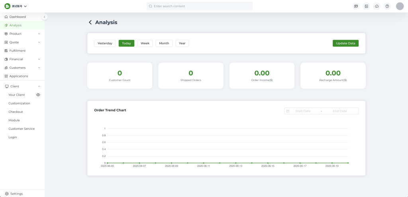The height and width of the screenshot is (197, 408).
Task: Collapse the sidebar with the arrow handle
Action: click(x=45, y=17)
